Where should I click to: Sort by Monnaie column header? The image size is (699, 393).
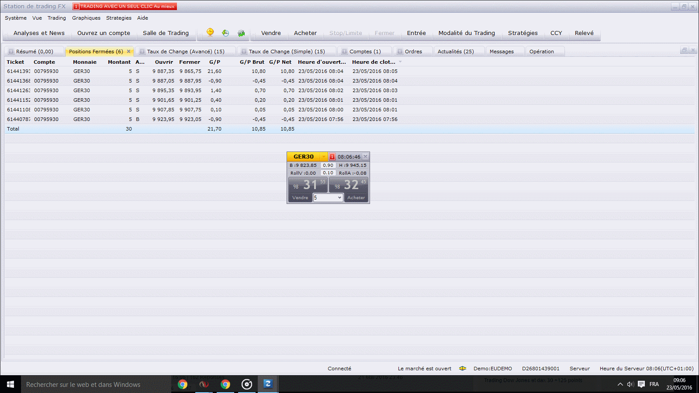[85, 62]
